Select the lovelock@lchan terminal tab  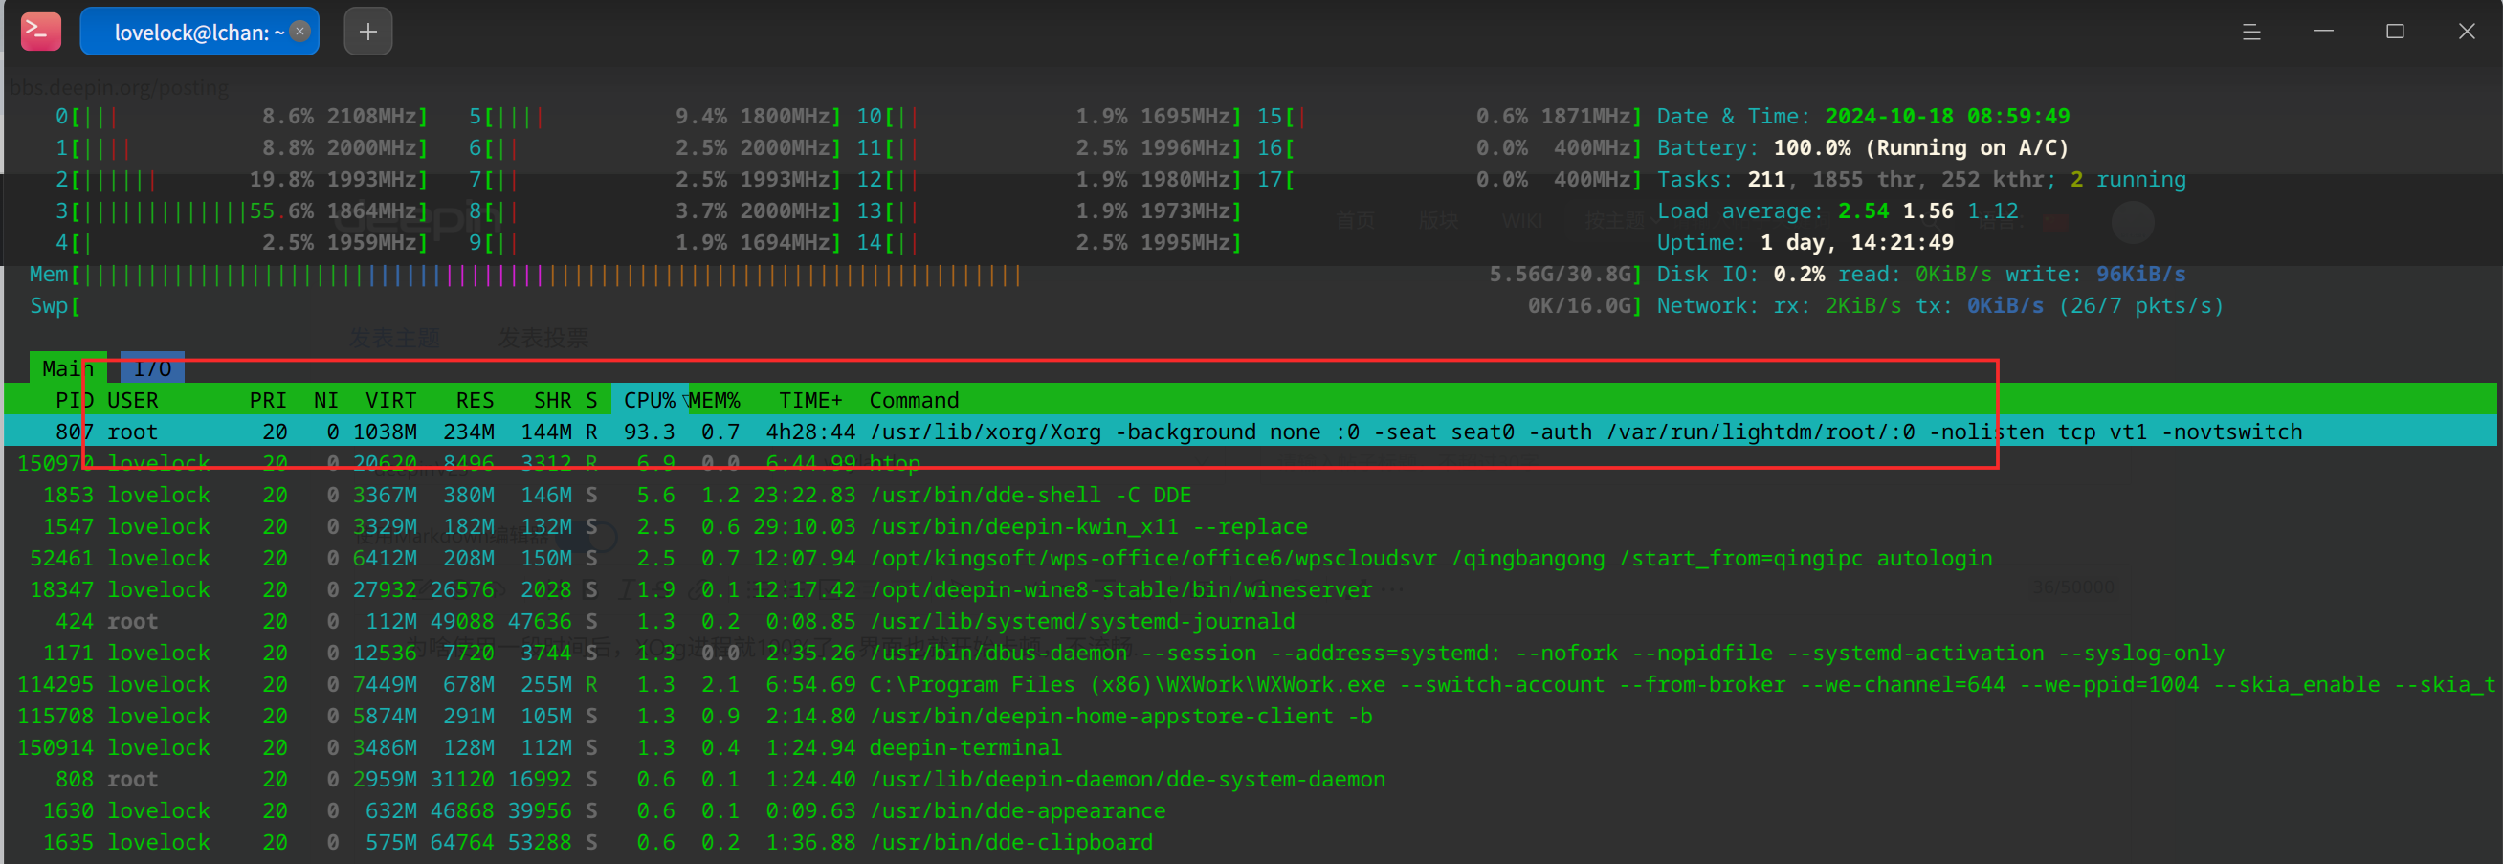[199, 32]
